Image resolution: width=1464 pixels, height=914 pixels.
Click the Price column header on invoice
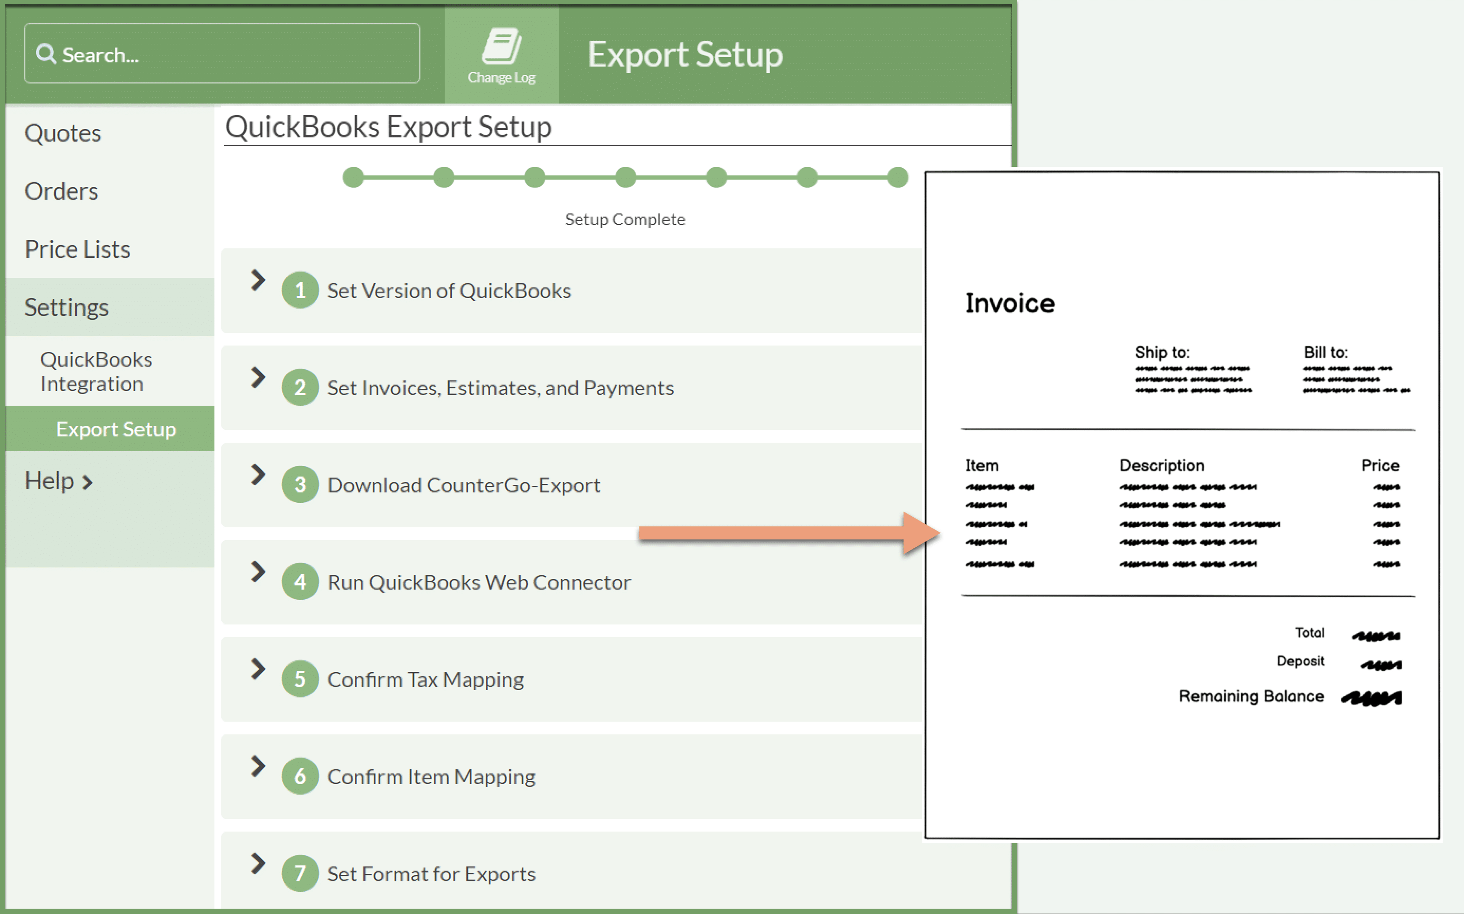coord(1380,465)
